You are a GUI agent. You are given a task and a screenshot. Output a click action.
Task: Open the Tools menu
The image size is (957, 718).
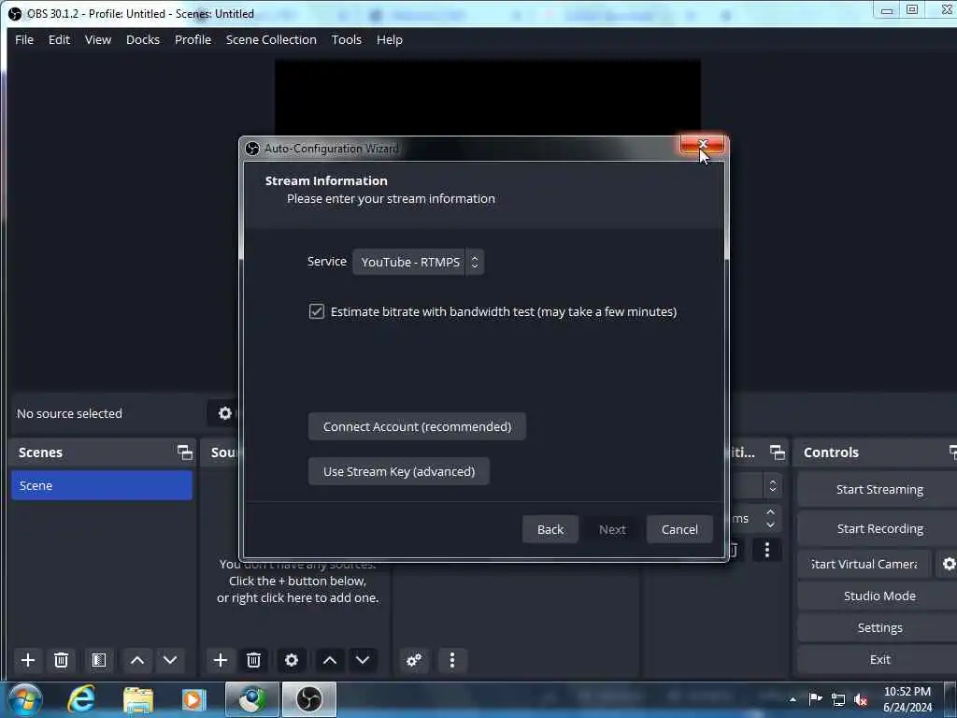(x=346, y=39)
